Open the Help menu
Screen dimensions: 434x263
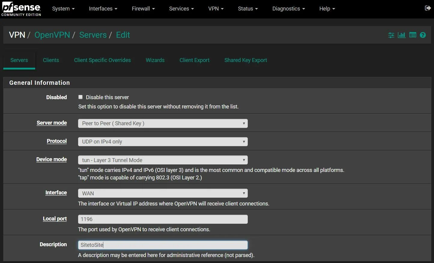(327, 9)
